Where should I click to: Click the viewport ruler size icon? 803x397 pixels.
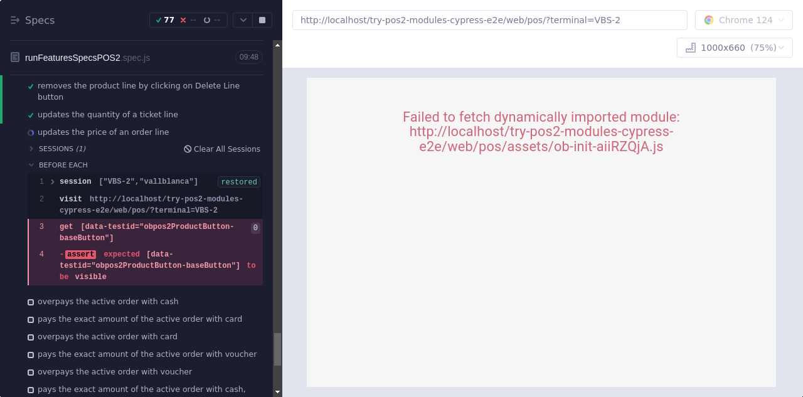point(691,48)
